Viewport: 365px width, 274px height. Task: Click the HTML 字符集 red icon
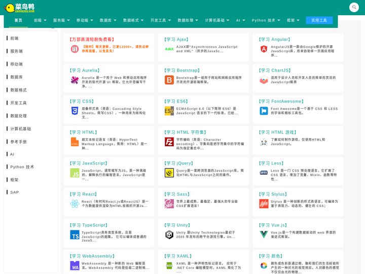click(169, 142)
